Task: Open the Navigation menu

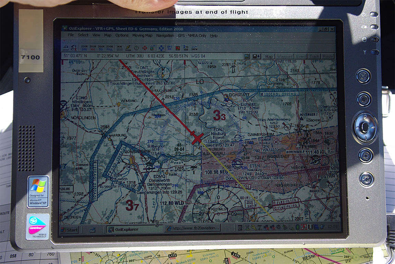Action: [165, 36]
